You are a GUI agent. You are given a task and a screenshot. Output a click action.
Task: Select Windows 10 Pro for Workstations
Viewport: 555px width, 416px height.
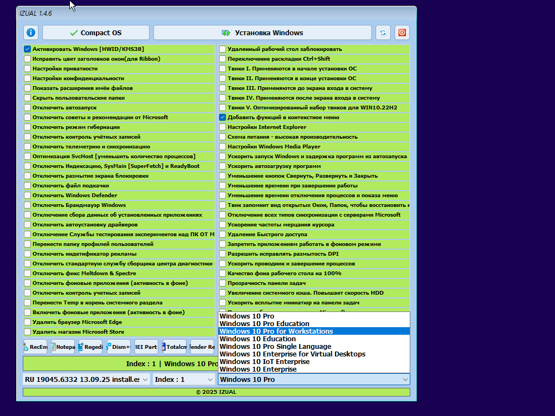tap(276, 331)
